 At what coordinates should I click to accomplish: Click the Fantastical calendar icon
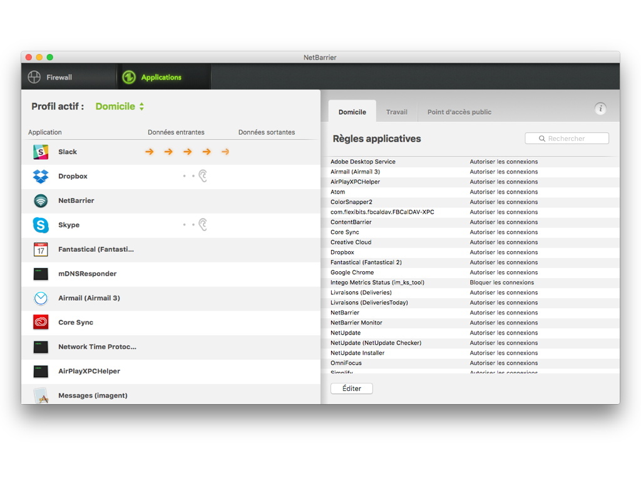coord(41,249)
